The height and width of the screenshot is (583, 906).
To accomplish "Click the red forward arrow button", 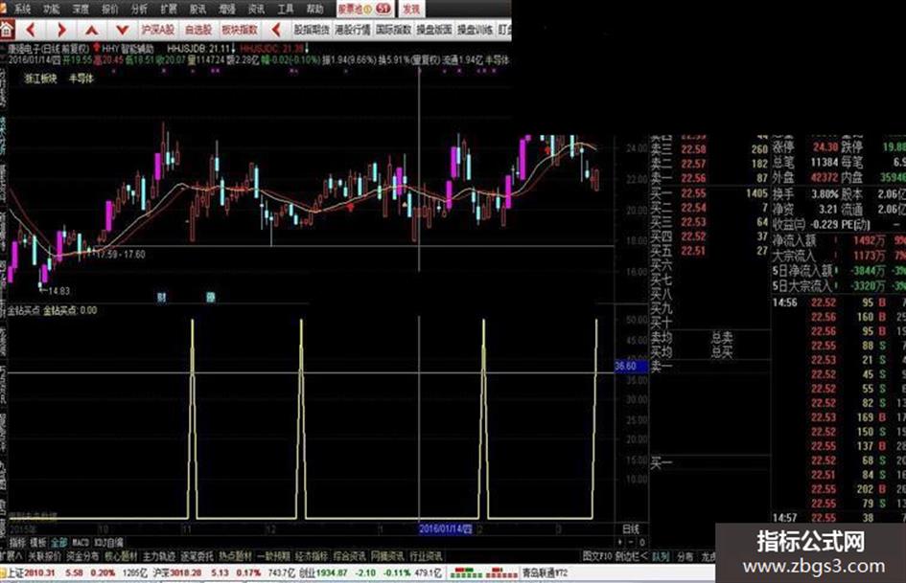I will [61, 30].
